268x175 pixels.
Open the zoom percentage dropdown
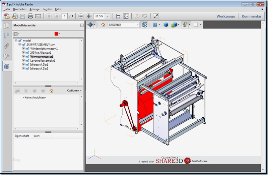[x=108, y=16]
